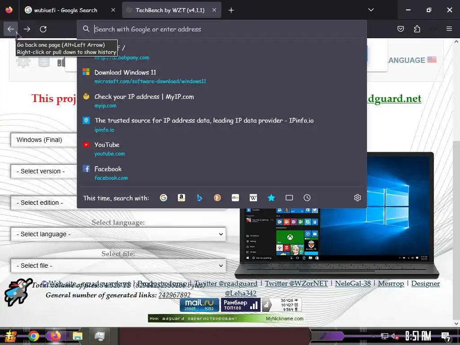Go back one page with back arrow
The image size is (460, 345).
(11, 29)
